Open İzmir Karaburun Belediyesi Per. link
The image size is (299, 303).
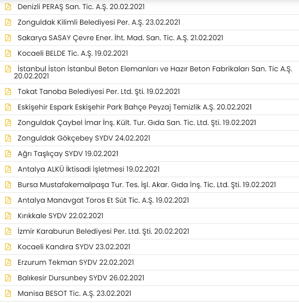click(x=104, y=231)
